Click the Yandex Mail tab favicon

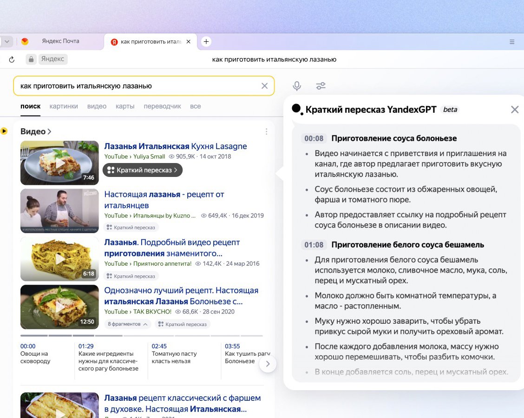point(25,41)
